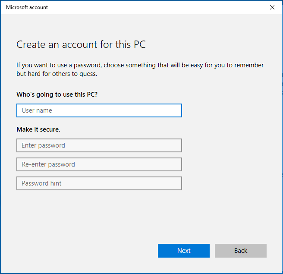Focus the Re-enter password field
This screenshot has height=274, width=283.
click(99, 164)
